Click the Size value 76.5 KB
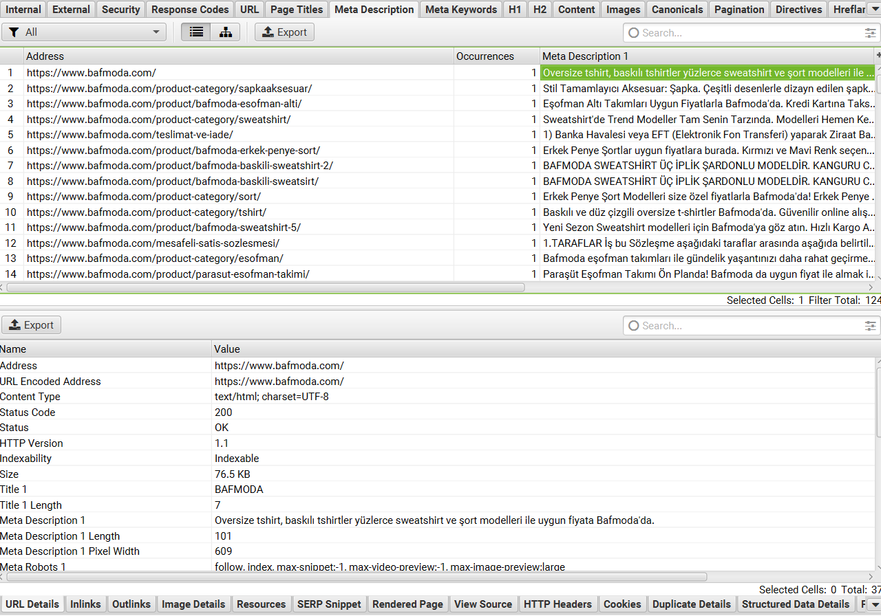This screenshot has width=881, height=616. (233, 474)
